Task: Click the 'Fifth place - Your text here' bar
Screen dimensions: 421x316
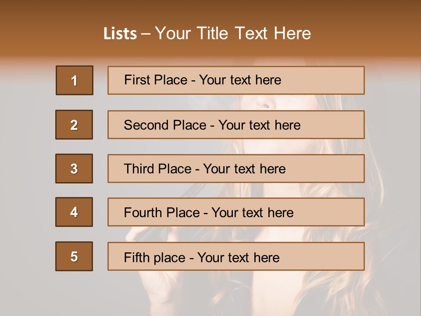Action: pos(236,256)
